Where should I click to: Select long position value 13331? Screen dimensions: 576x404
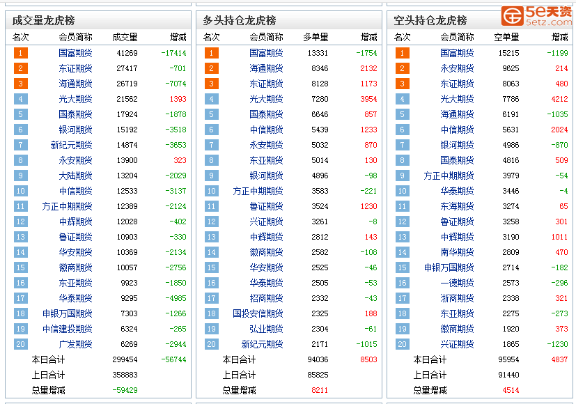(x=318, y=53)
